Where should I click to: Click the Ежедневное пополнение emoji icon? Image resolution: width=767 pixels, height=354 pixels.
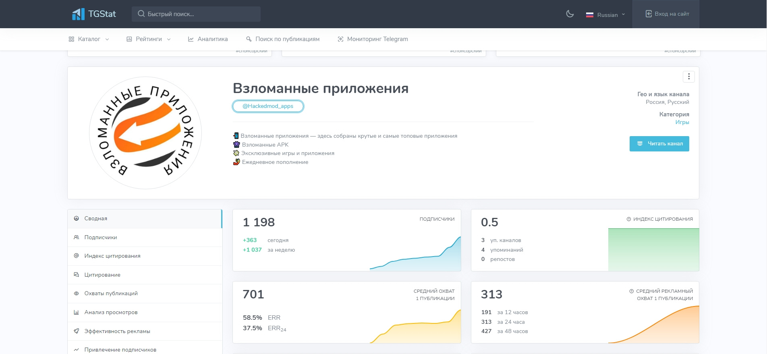pyautogui.click(x=236, y=162)
